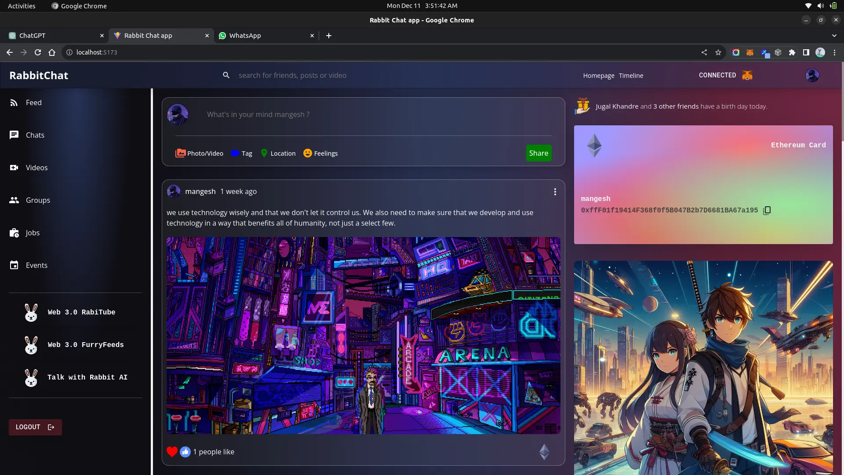Click the MetaMask fox next to CONNECTED
The image size is (844, 475).
[x=747, y=75]
